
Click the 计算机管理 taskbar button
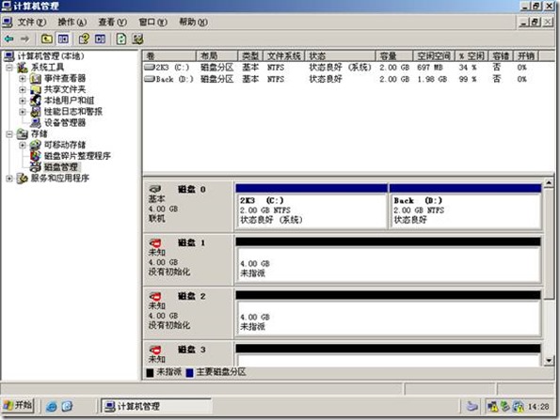(x=155, y=406)
